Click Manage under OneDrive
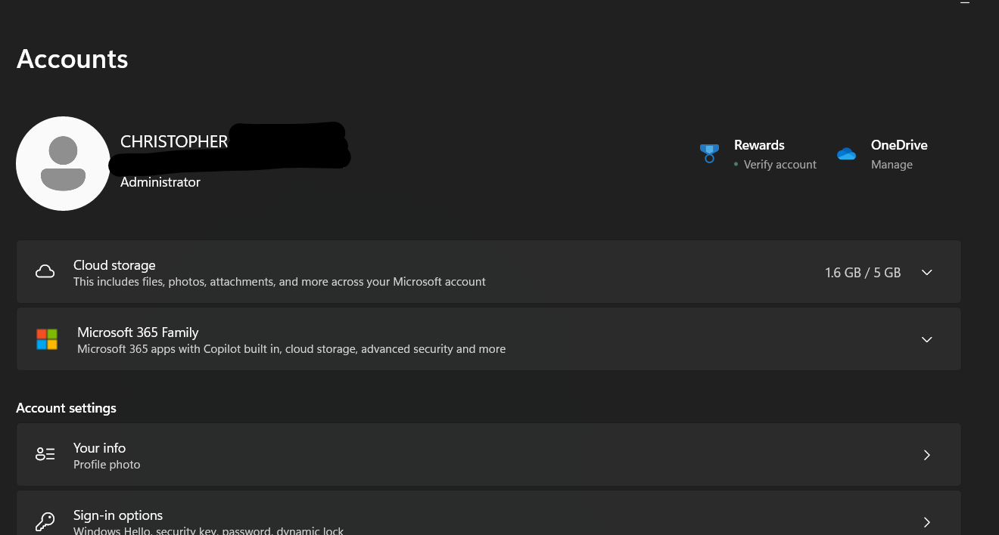Screen dimensions: 999x535 coord(892,165)
